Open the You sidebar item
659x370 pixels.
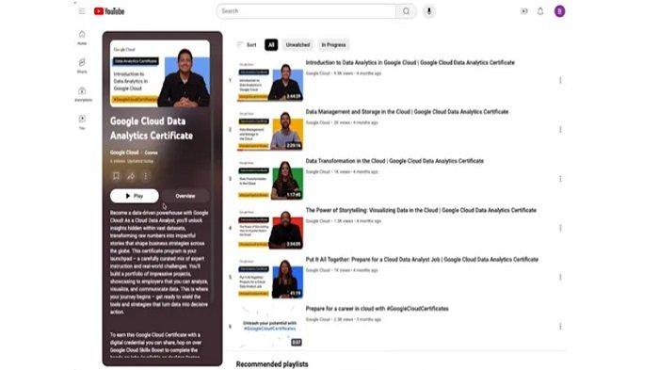[82, 122]
